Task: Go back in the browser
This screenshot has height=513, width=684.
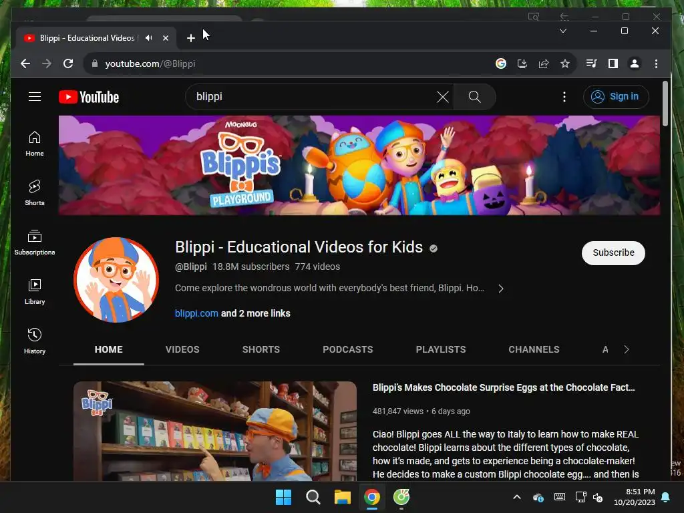Action: tap(25, 63)
